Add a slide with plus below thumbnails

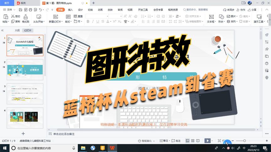pyautogui.click(x=23, y=134)
